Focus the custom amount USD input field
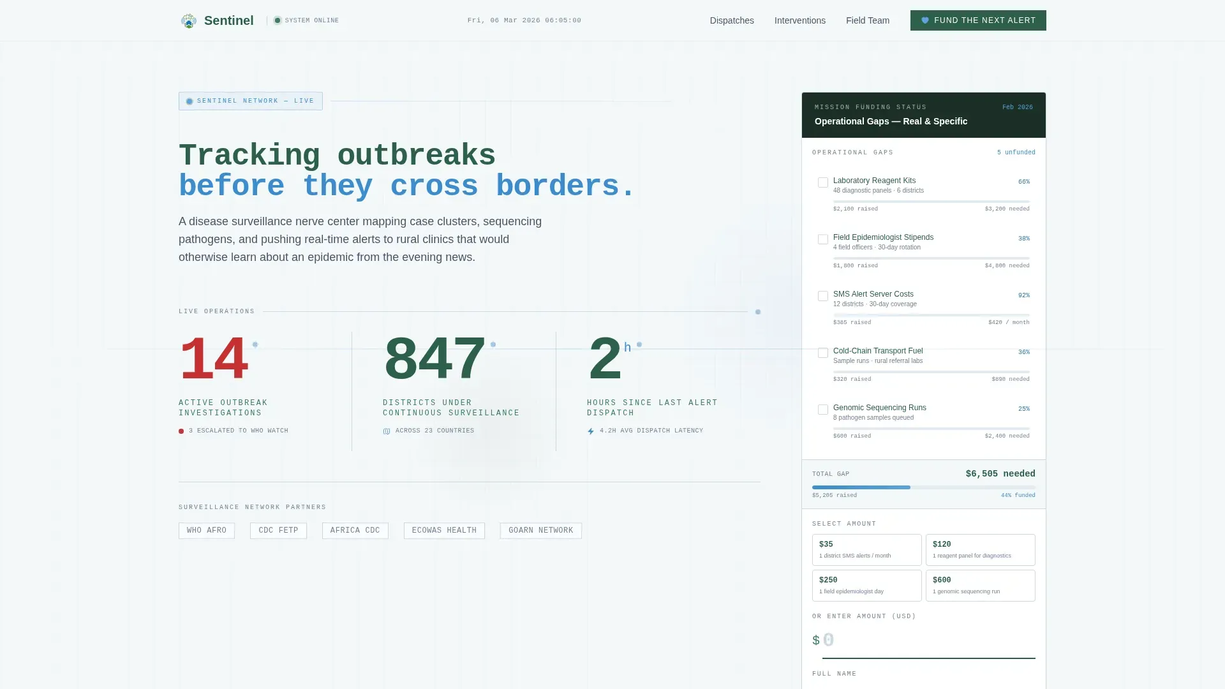Image resolution: width=1225 pixels, height=689 pixels. coord(928,641)
